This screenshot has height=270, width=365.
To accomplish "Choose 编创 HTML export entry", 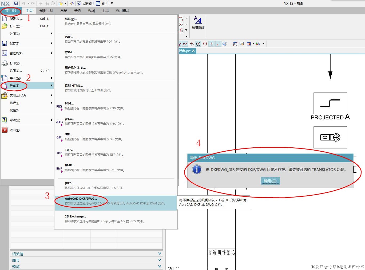I will (116, 88).
